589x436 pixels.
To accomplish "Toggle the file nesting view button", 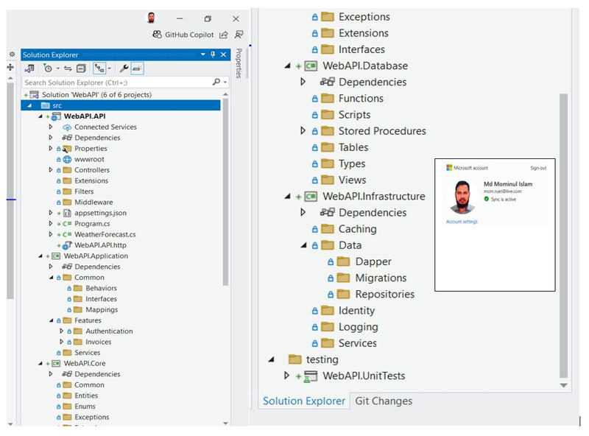I will tap(99, 68).
